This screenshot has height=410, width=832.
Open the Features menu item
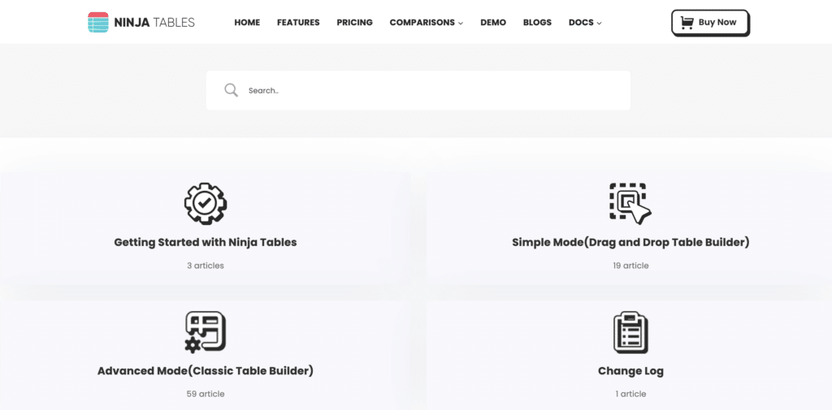coord(298,23)
